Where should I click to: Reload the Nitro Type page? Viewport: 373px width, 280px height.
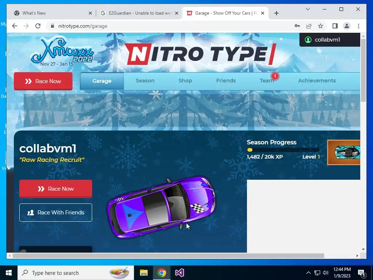coord(38,26)
